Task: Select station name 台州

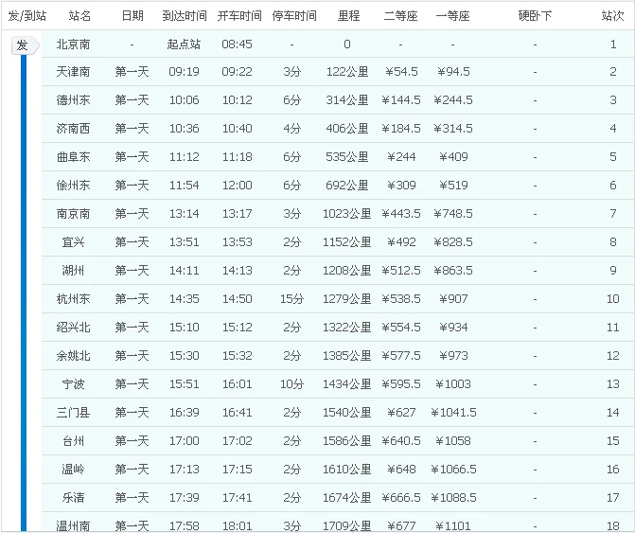Action: (x=73, y=441)
